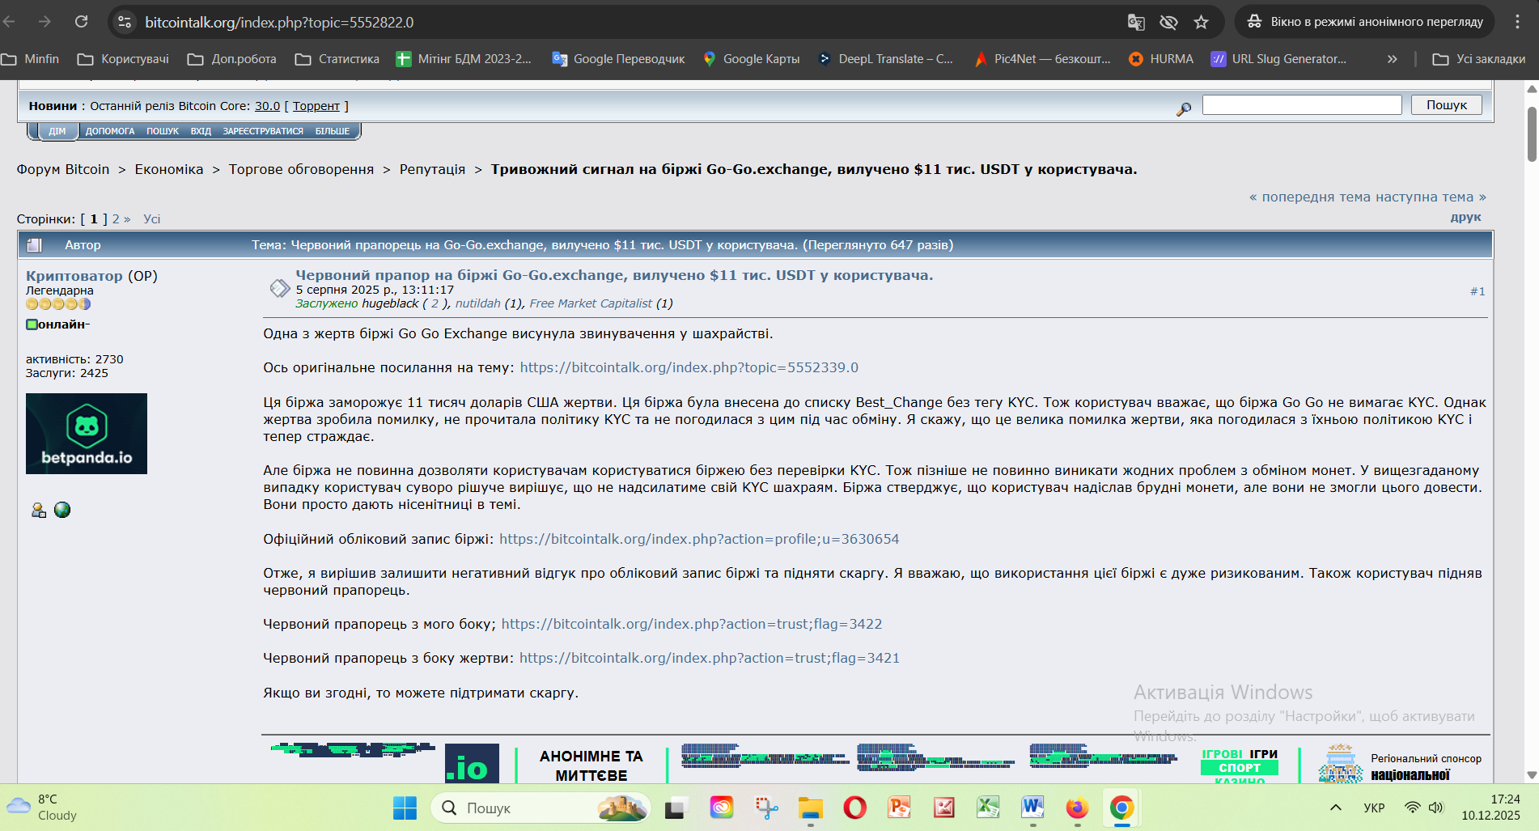Open Криптоватор's website globe icon

[62, 510]
